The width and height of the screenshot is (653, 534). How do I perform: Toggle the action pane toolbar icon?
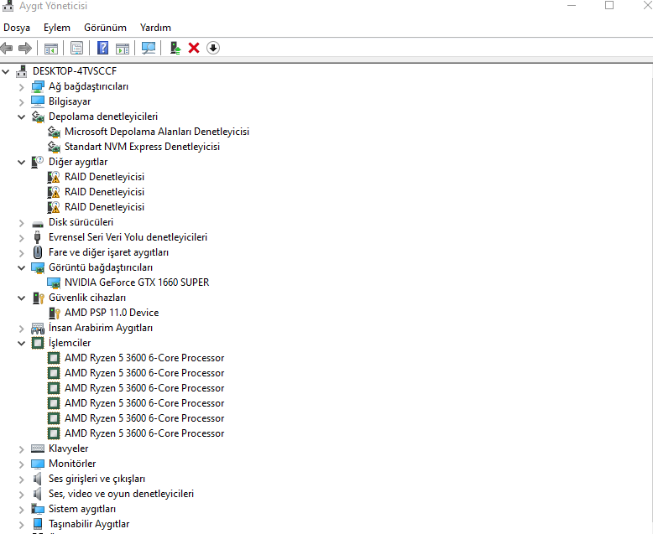tap(123, 49)
